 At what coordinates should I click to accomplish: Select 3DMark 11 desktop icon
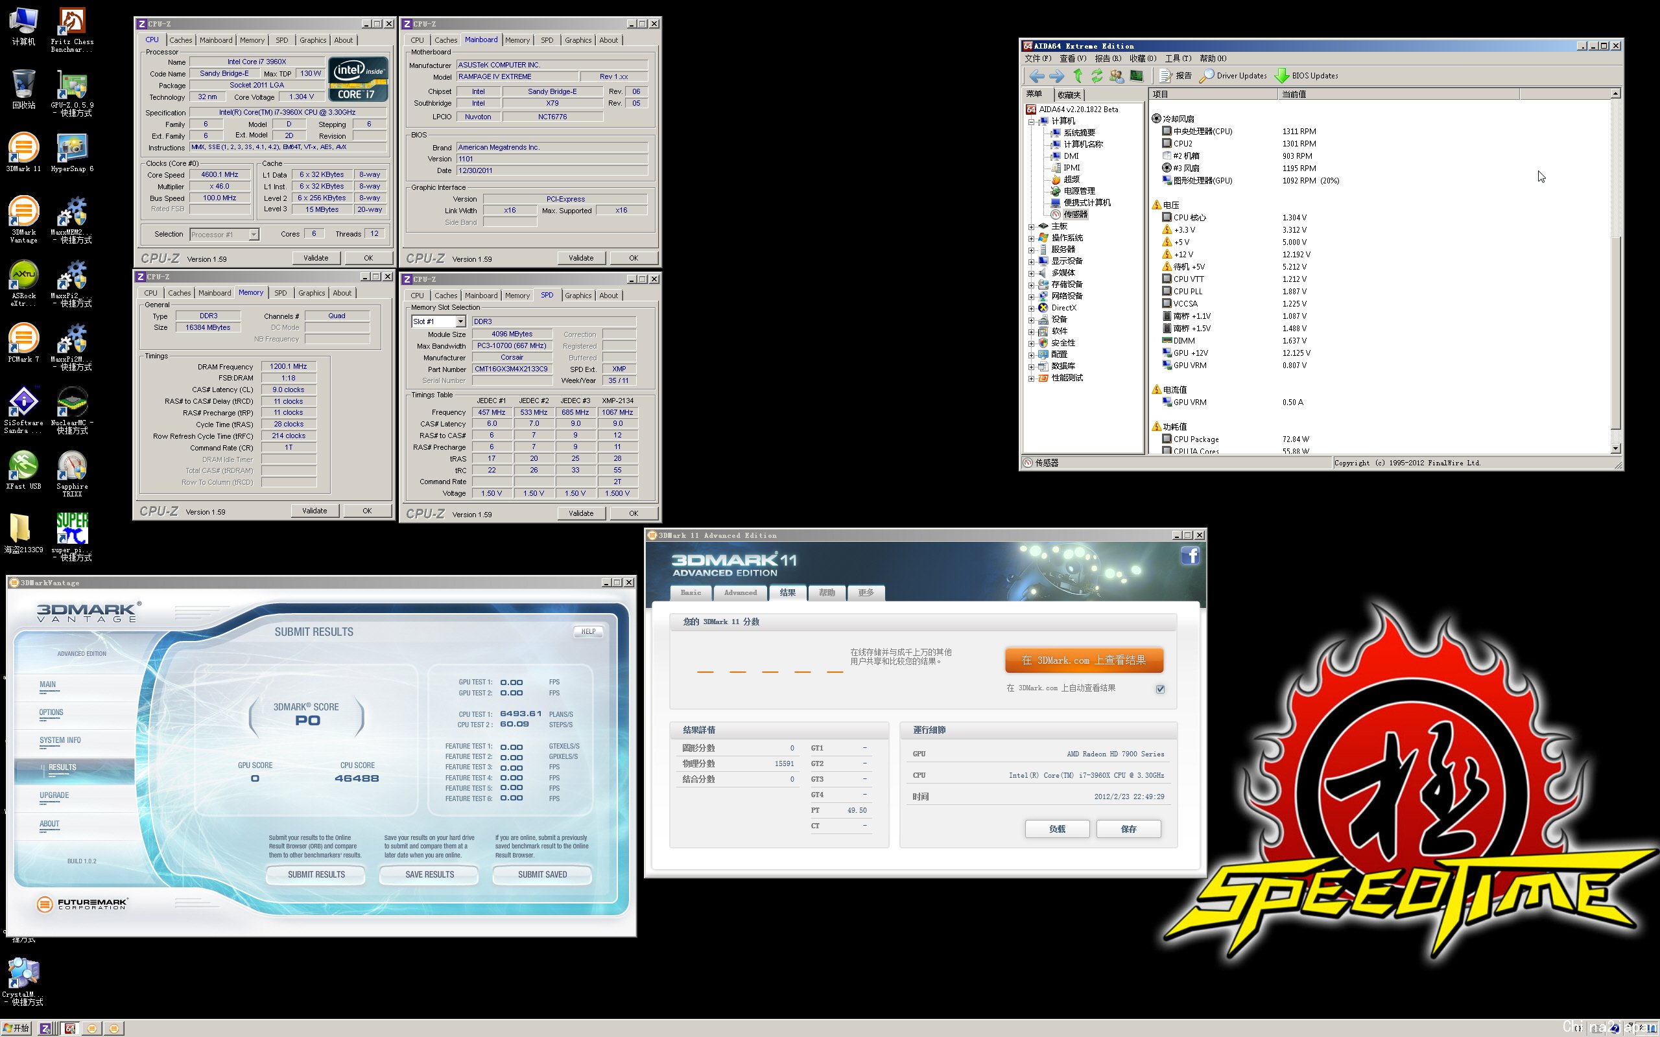click(x=23, y=153)
